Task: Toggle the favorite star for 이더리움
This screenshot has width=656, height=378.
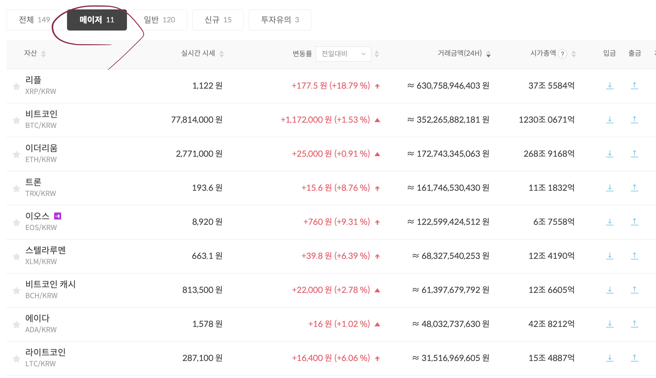Action: coord(16,154)
